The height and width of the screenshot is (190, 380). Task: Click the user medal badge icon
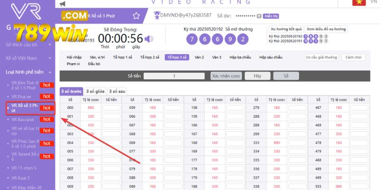[x=157, y=16]
